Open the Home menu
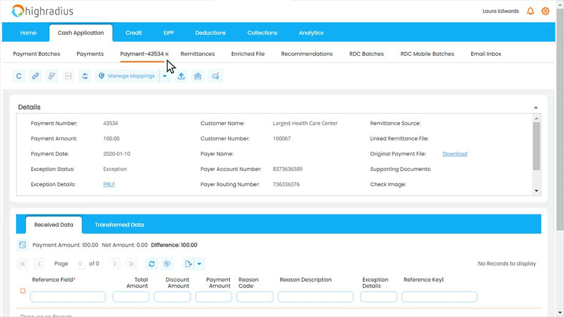This screenshot has width=564, height=317. click(x=28, y=32)
